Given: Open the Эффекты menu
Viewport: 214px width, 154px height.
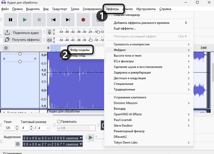Looking at the screenshot, I should tap(112, 9).
